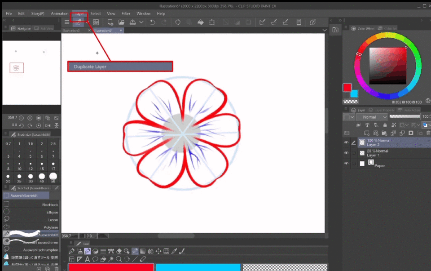This screenshot has width=431, height=271.
Task: Toggle visibility of Layer 1
Action: (346, 153)
